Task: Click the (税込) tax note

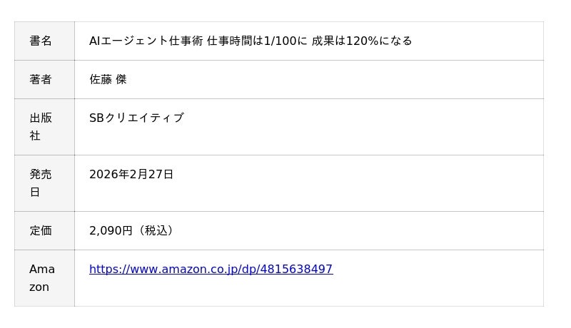Action: point(155,231)
